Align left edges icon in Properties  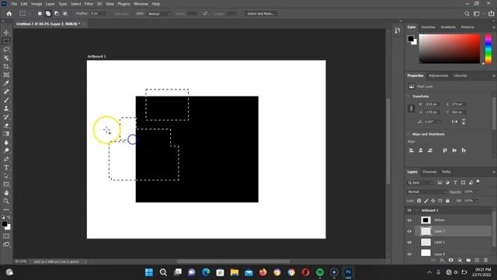(411, 150)
